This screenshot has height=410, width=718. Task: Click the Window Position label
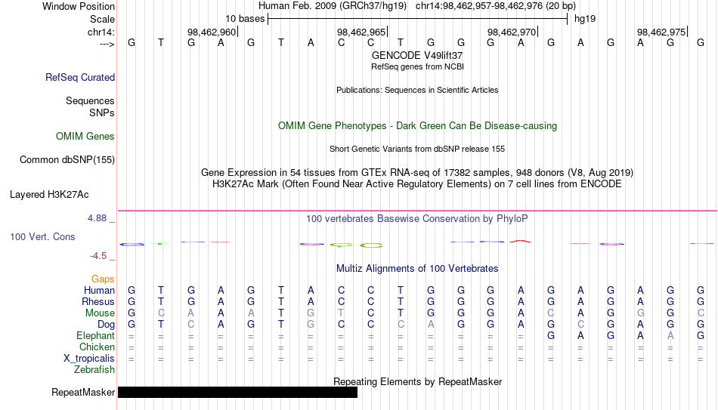tap(79, 6)
